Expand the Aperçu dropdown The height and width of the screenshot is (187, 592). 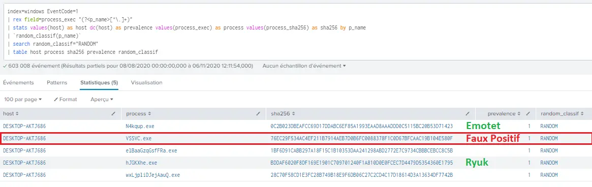point(102,100)
